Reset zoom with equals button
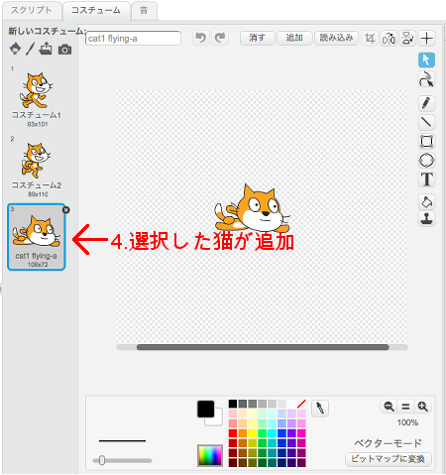This screenshot has height=475, width=446. [x=406, y=407]
